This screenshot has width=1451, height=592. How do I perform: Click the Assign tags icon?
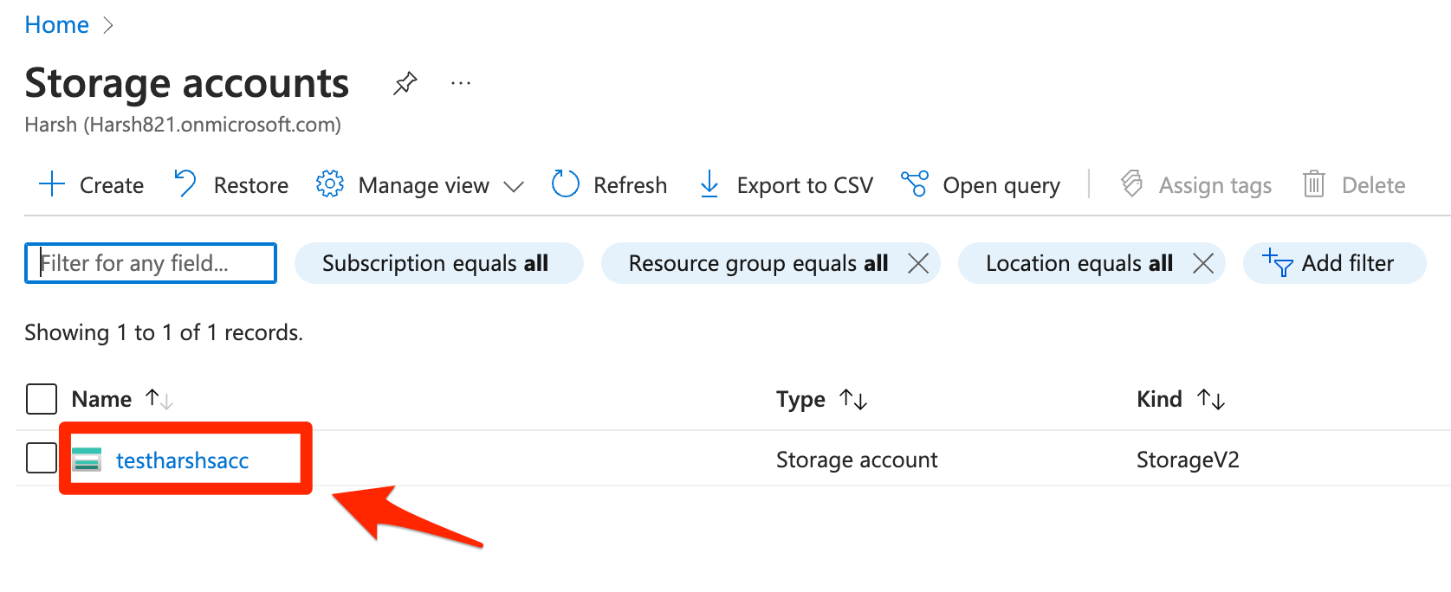(1131, 183)
